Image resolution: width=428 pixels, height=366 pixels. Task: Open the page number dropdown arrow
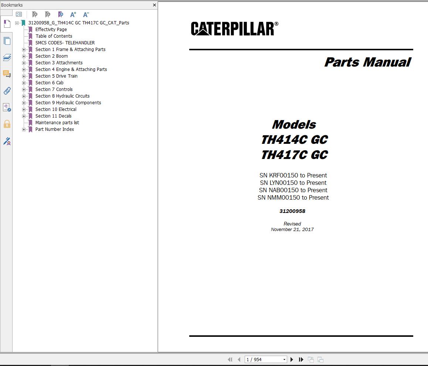284,359
